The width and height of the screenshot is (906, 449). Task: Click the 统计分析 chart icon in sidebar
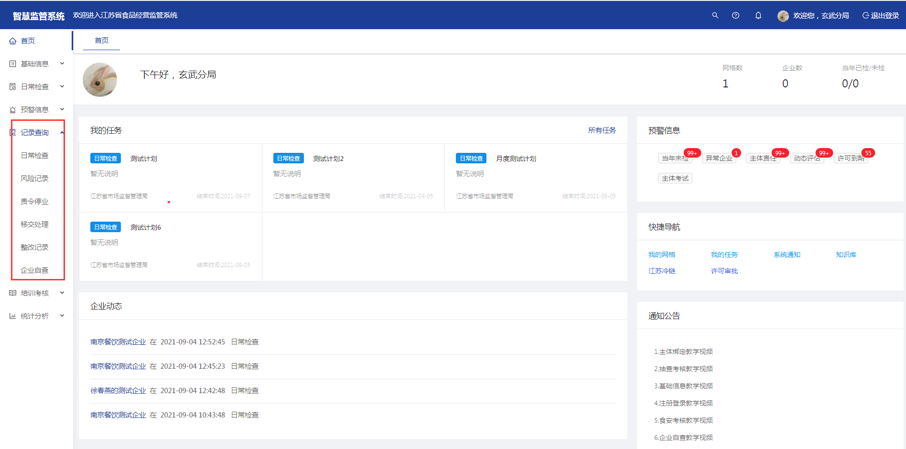[x=13, y=316]
